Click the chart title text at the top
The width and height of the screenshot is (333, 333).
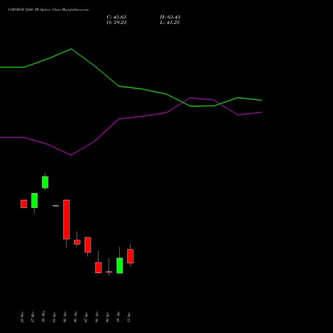[x=48, y=9]
